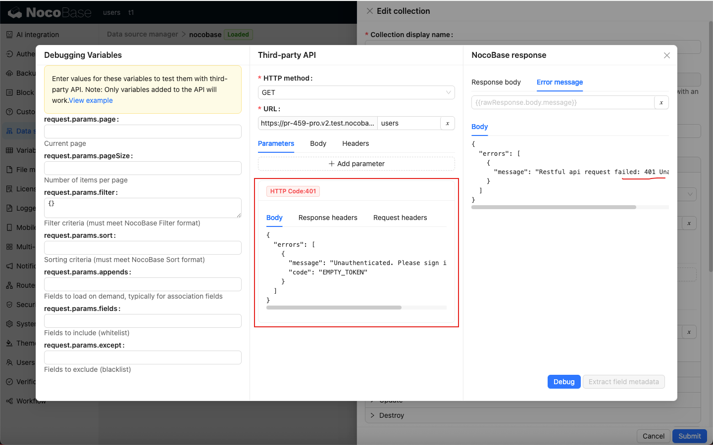Open the Response headers tab
This screenshot has height=445, width=713.
click(x=327, y=218)
